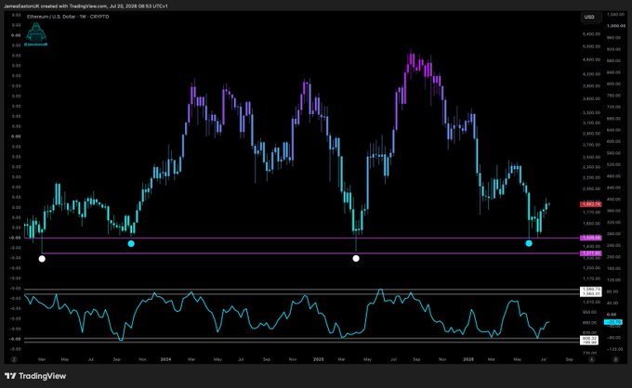Click the round Z button on the time axis
Image resolution: width=632 pixels, height=388 pixels.
(x=14, y=359)
